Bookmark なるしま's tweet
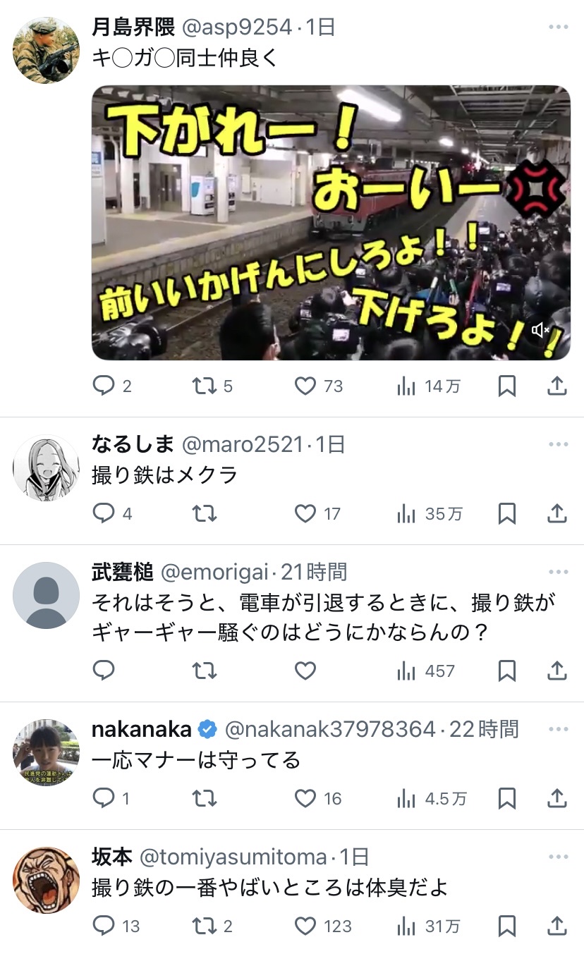The image size is (584, 954). coord(507,514)
